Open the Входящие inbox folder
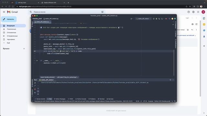The height and width of the screenshot is (116, 207). coord(13,26)
